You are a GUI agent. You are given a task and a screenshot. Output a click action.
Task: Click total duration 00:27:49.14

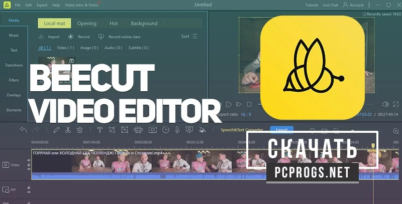click(388, 114)
